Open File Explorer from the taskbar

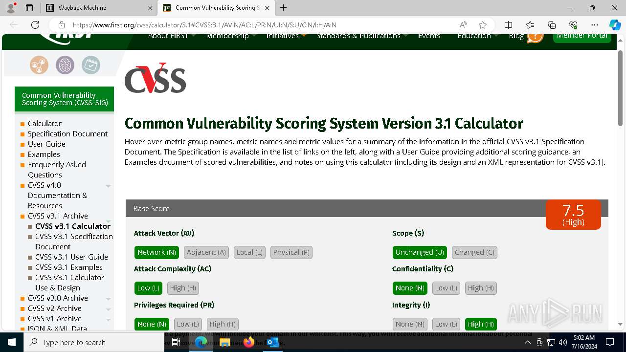224,342
